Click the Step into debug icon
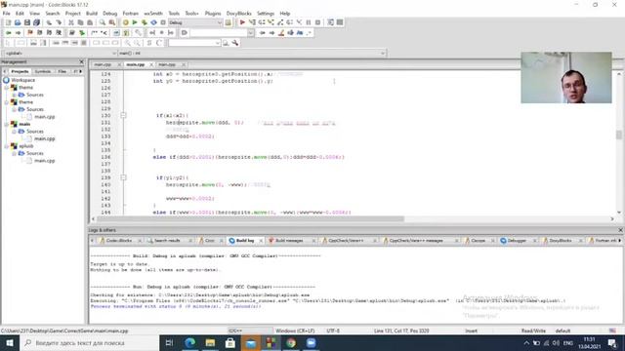The height and width of the screenshot is (351, 625). click(271, 22)
